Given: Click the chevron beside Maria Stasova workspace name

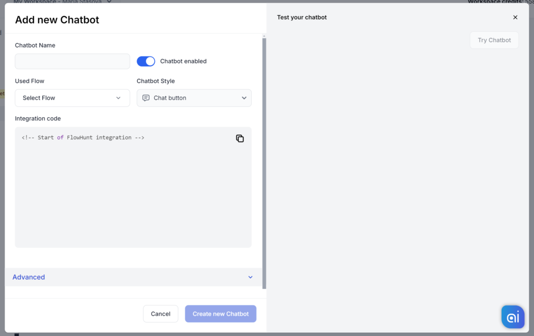Looking at the screenshot, I should (108, 2).
